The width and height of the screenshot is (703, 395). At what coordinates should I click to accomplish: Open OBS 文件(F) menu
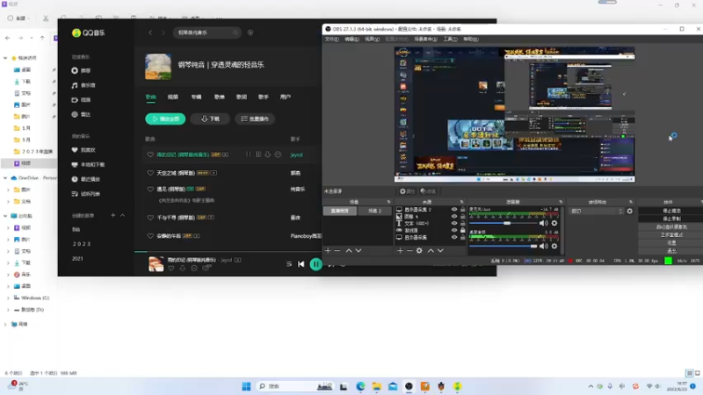point(332,39)
